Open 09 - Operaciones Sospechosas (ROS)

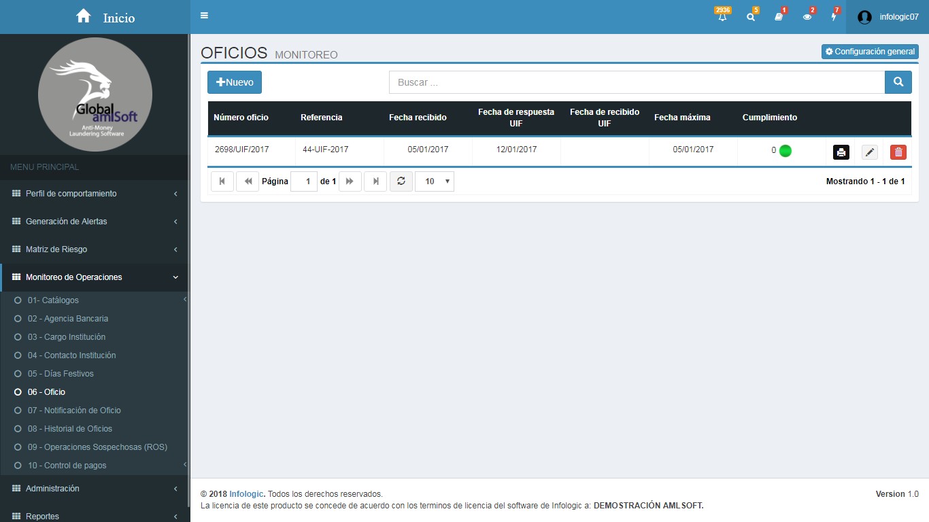point(97,447)
